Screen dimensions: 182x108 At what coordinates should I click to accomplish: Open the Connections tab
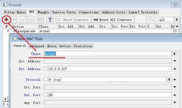point(89,12)
